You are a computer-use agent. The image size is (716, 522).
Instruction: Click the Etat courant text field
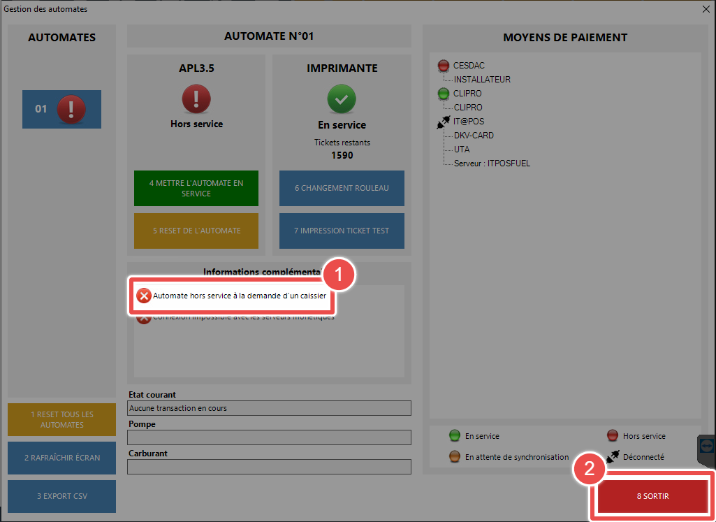click(269, 408)
